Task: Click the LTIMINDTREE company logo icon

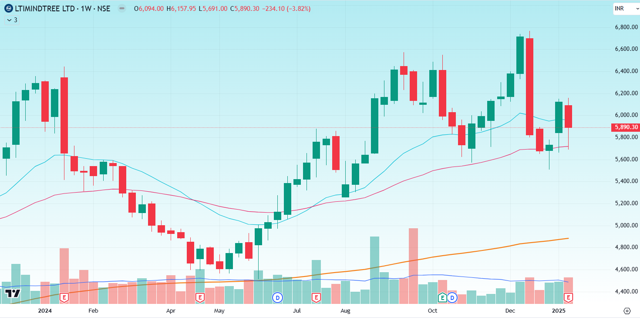Action: [9, 8]
